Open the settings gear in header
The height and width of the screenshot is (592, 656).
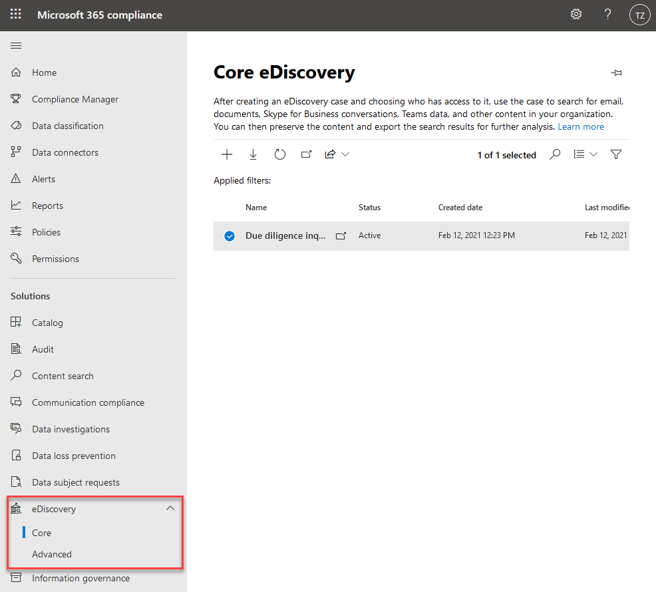[576, 15]
